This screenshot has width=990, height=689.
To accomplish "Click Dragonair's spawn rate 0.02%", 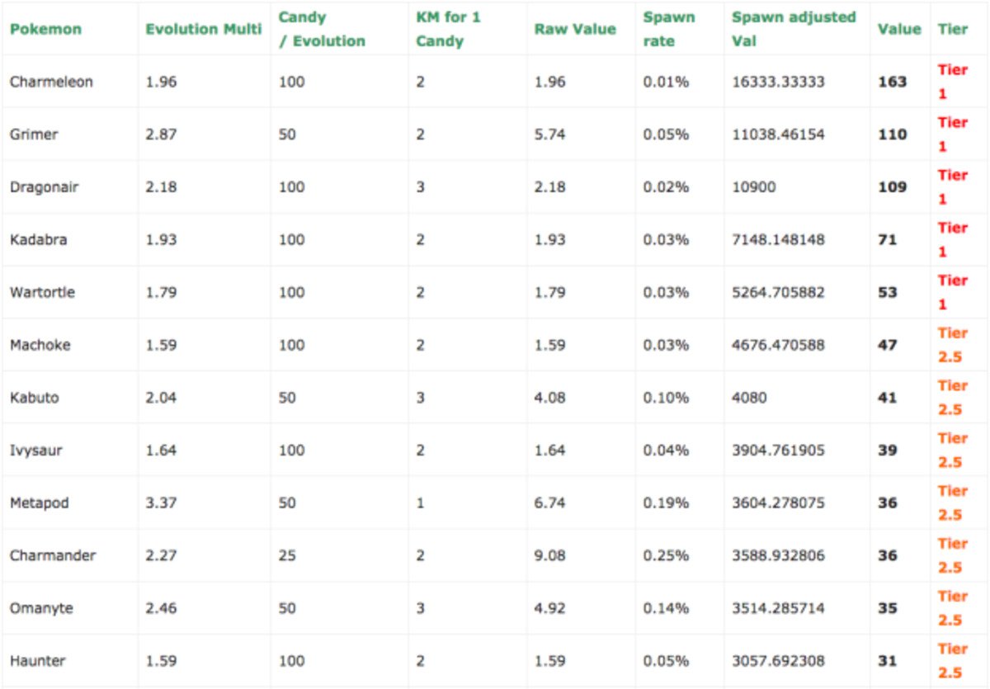I will (x=666, y=187).
